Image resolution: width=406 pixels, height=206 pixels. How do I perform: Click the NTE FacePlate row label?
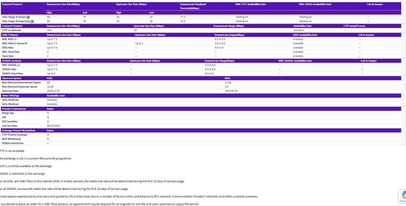point(10,121)
